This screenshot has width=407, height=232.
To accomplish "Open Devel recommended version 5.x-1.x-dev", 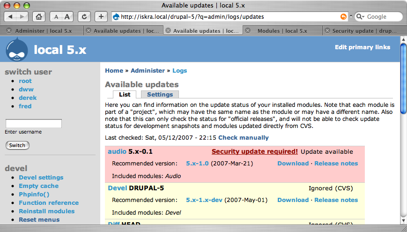I will click(x=204, y=200).
